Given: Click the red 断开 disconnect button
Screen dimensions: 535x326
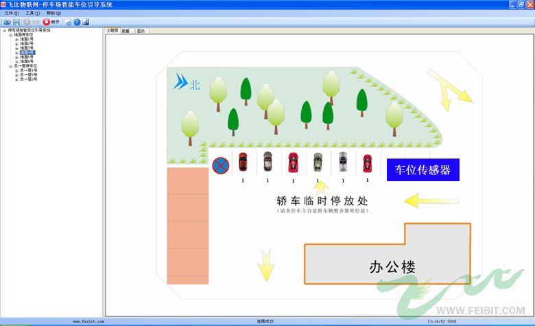Looking at the screenshot, I should pos(51,22).
